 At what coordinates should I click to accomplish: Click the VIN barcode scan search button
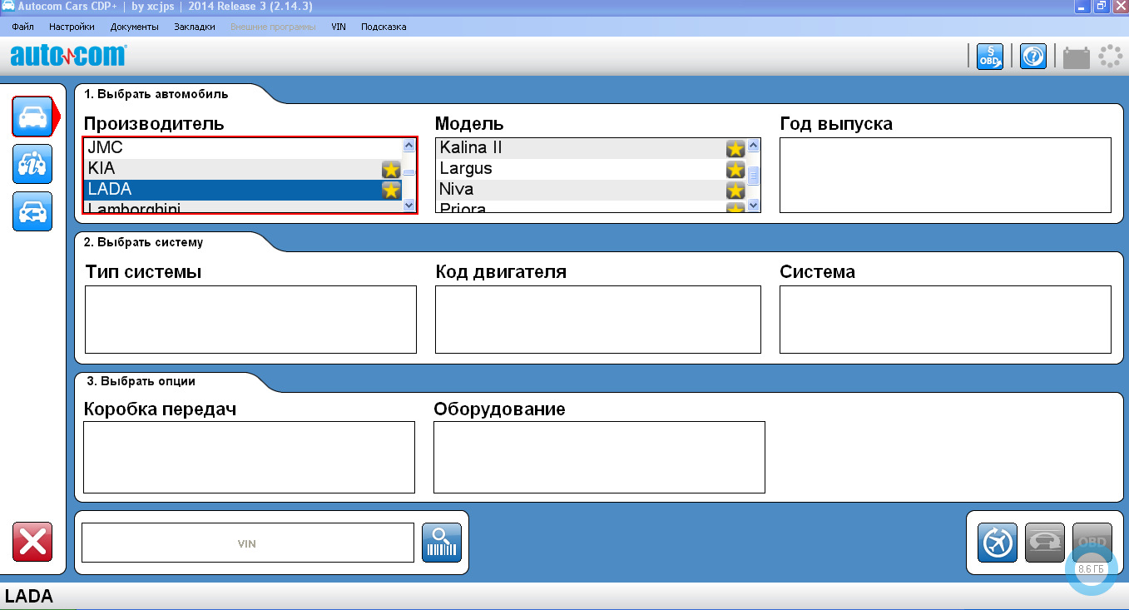click(x=442, y=543)
